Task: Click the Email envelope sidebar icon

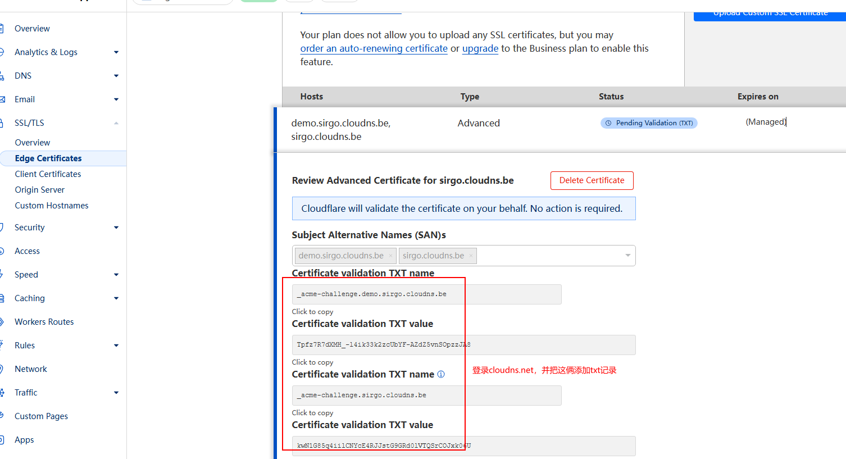Action: point(2,99)
